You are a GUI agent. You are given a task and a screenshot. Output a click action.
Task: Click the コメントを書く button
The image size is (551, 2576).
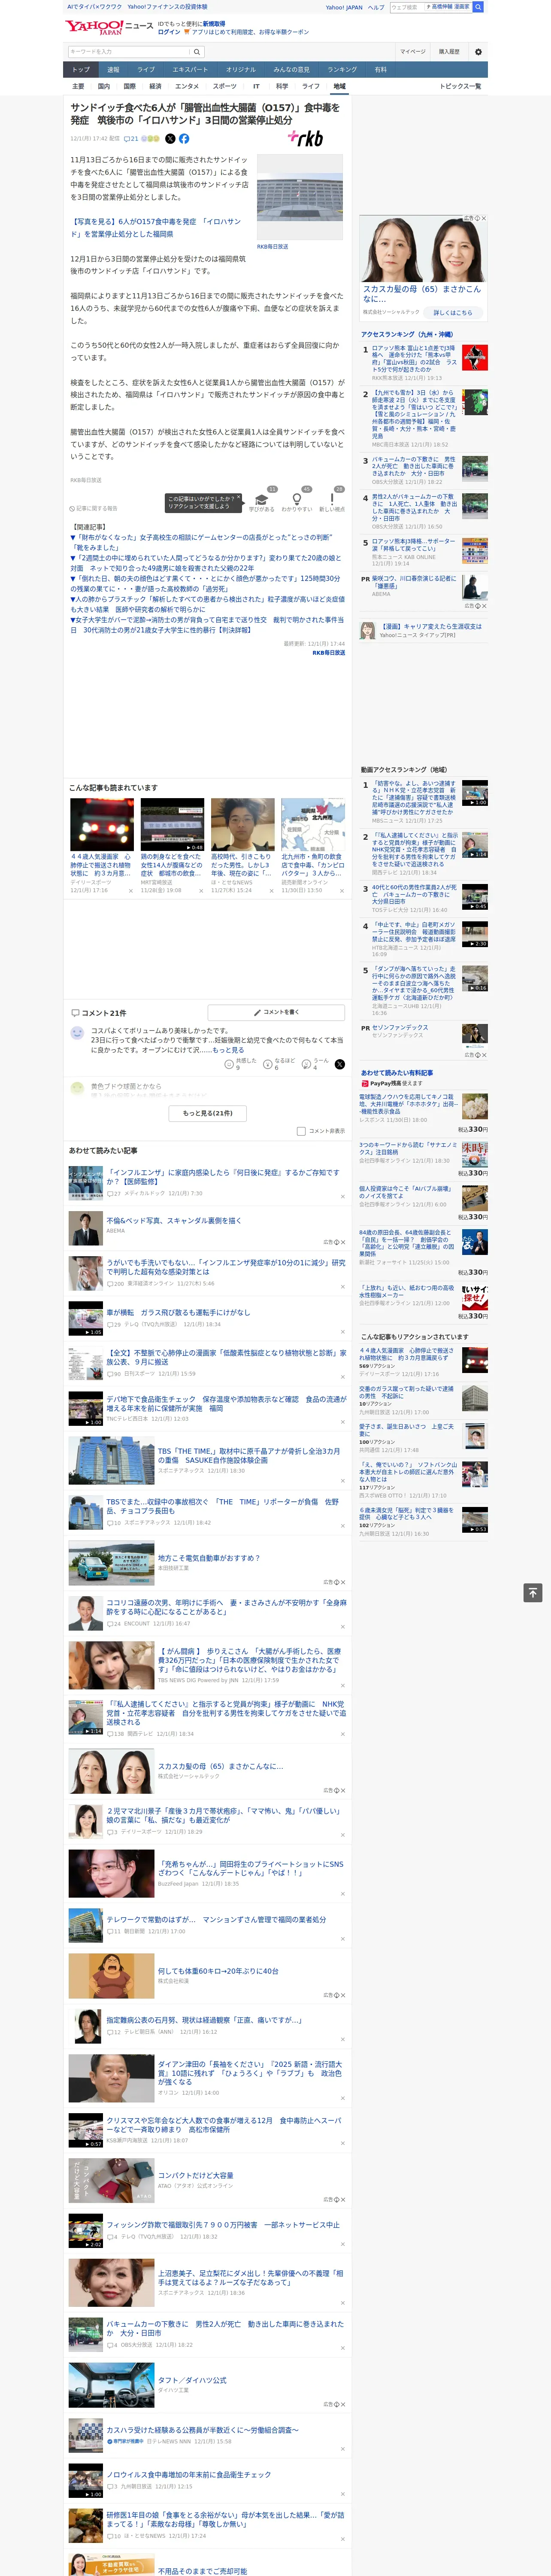click(x=276, y=1012)
